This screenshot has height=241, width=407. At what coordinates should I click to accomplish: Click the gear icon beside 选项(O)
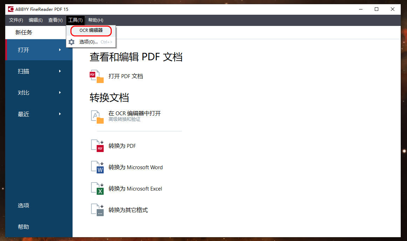71,42
